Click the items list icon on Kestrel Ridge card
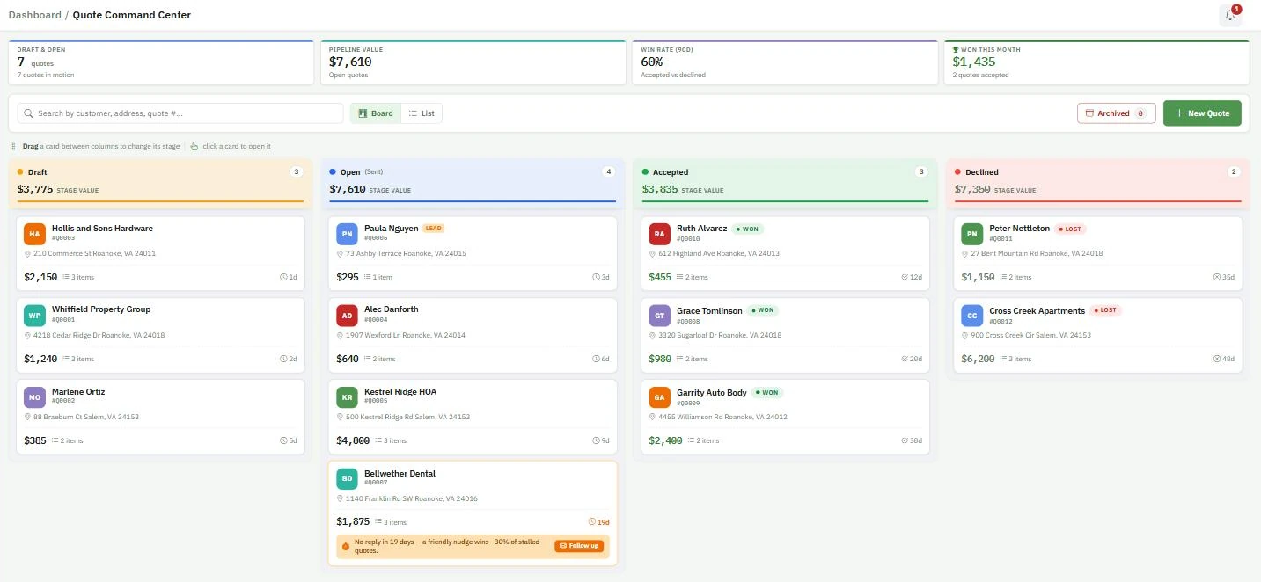Viewport: 1261px width, 582px height. click(378, 440)
